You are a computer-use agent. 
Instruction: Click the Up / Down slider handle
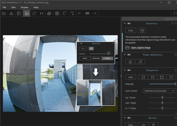[x=162, y=97]
